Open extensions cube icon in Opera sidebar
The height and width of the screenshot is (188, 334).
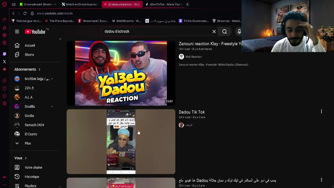[4, 96]
